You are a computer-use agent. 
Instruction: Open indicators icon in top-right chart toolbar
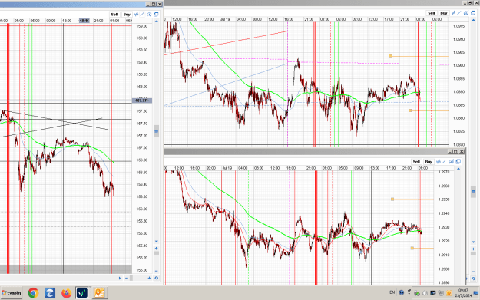454,13
